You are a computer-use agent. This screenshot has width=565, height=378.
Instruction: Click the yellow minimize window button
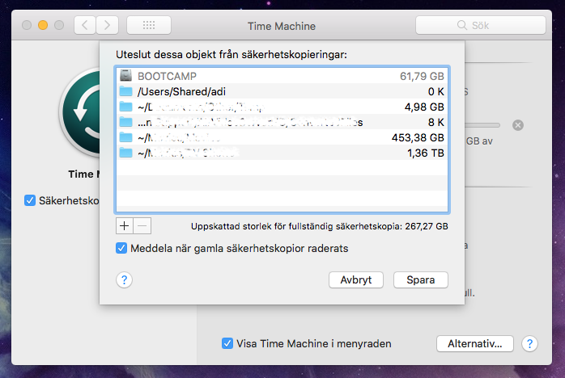coord(43,25)
